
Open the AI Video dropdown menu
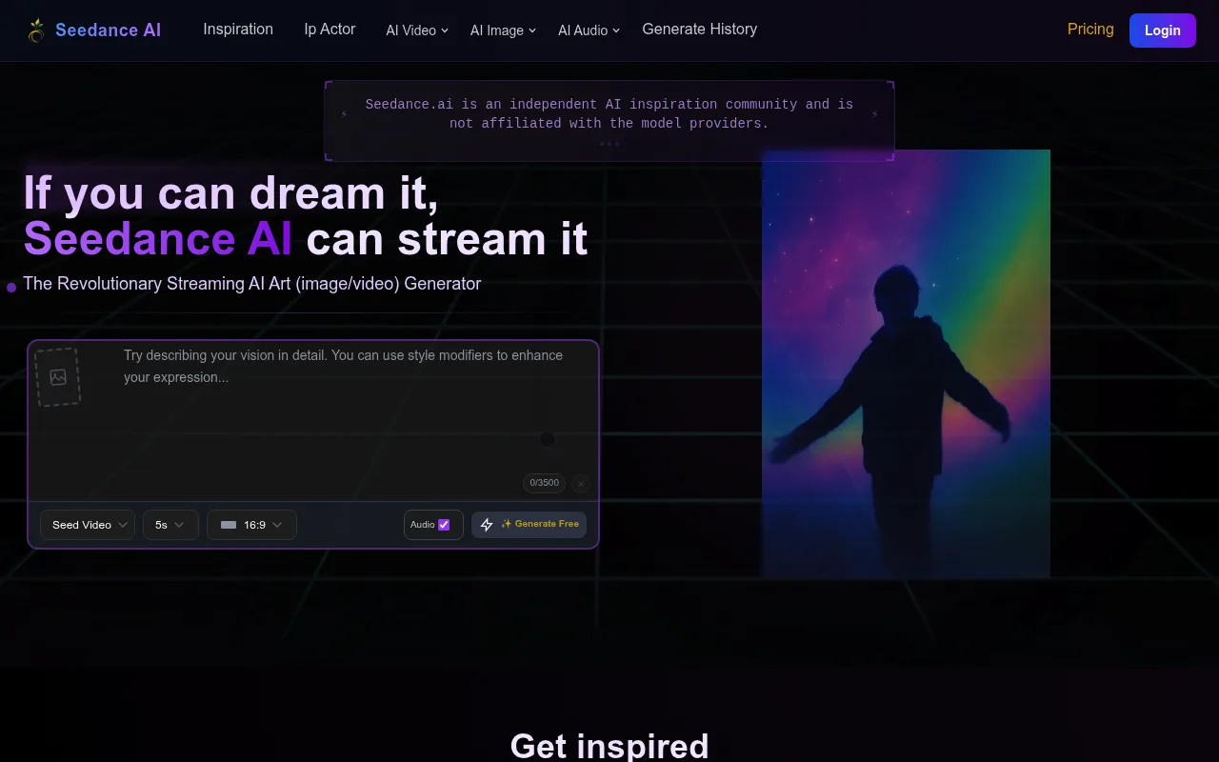(417, 30)
